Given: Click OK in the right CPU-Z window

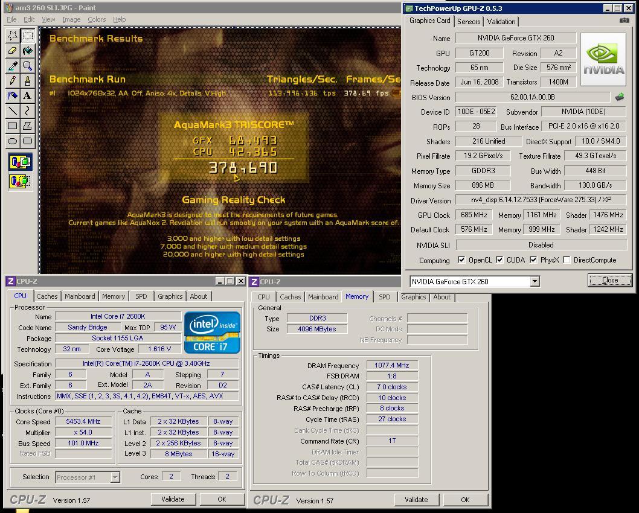Looking at the screenshot, I should coord(466,500).
